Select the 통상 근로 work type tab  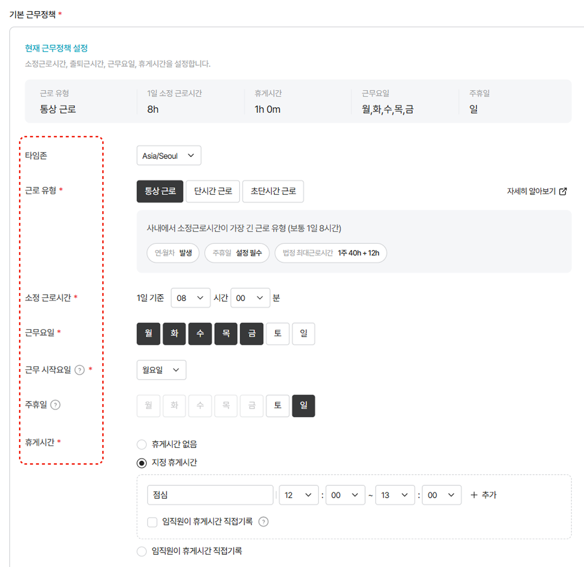(x=160, y=191)
